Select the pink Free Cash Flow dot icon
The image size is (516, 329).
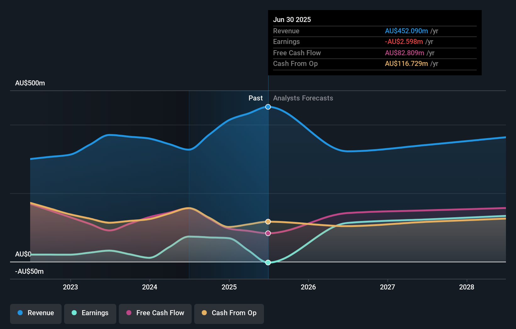tap(128, 313)
